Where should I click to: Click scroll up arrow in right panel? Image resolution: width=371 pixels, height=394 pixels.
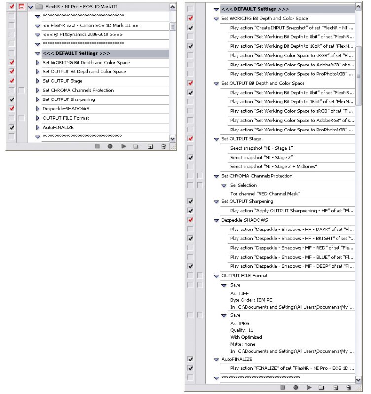pyautogui.click(x=358, y=7)
